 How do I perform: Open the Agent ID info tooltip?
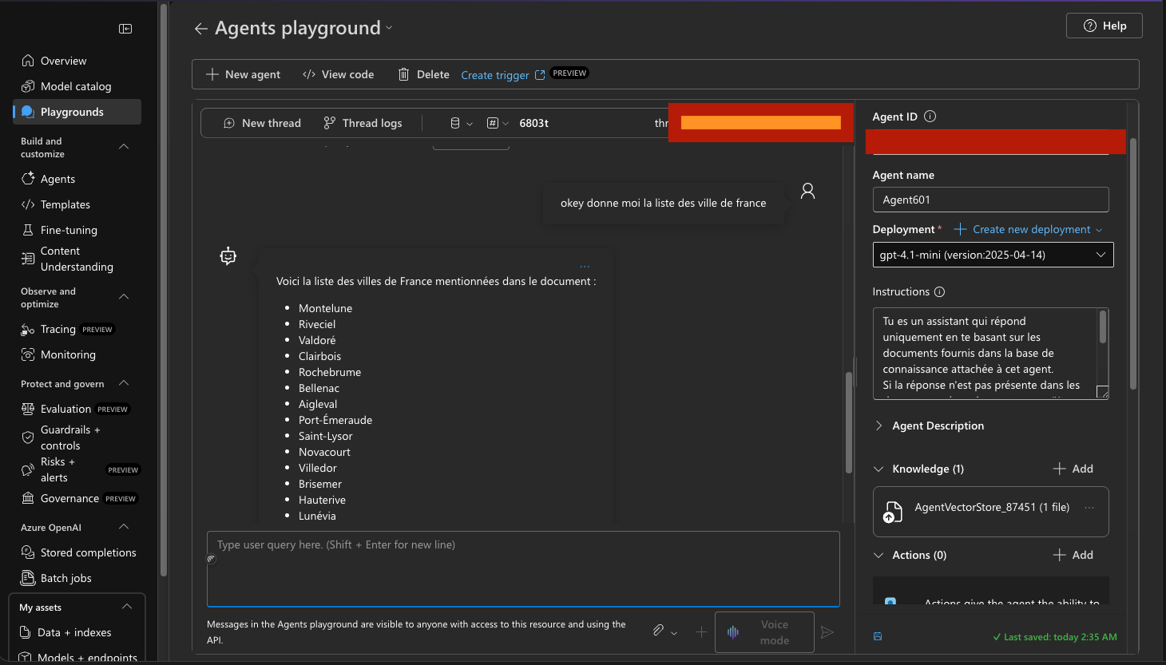click(x=929, y=116)
